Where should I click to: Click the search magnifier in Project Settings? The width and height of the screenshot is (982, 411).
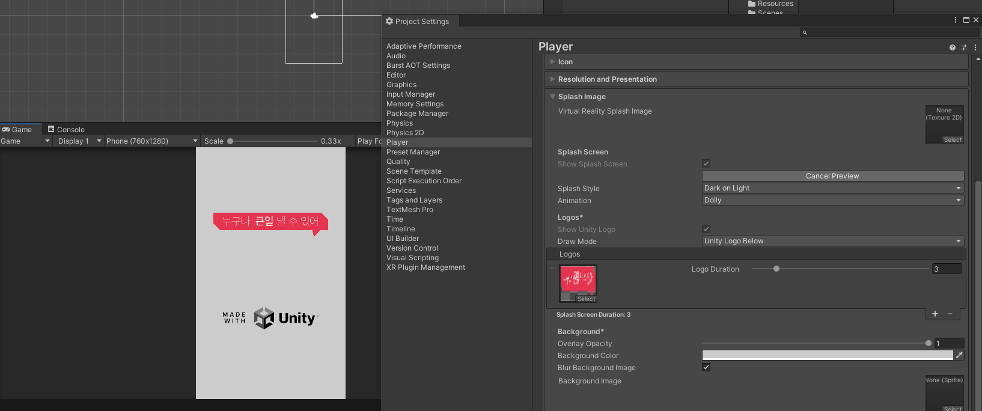coord(805,32)
